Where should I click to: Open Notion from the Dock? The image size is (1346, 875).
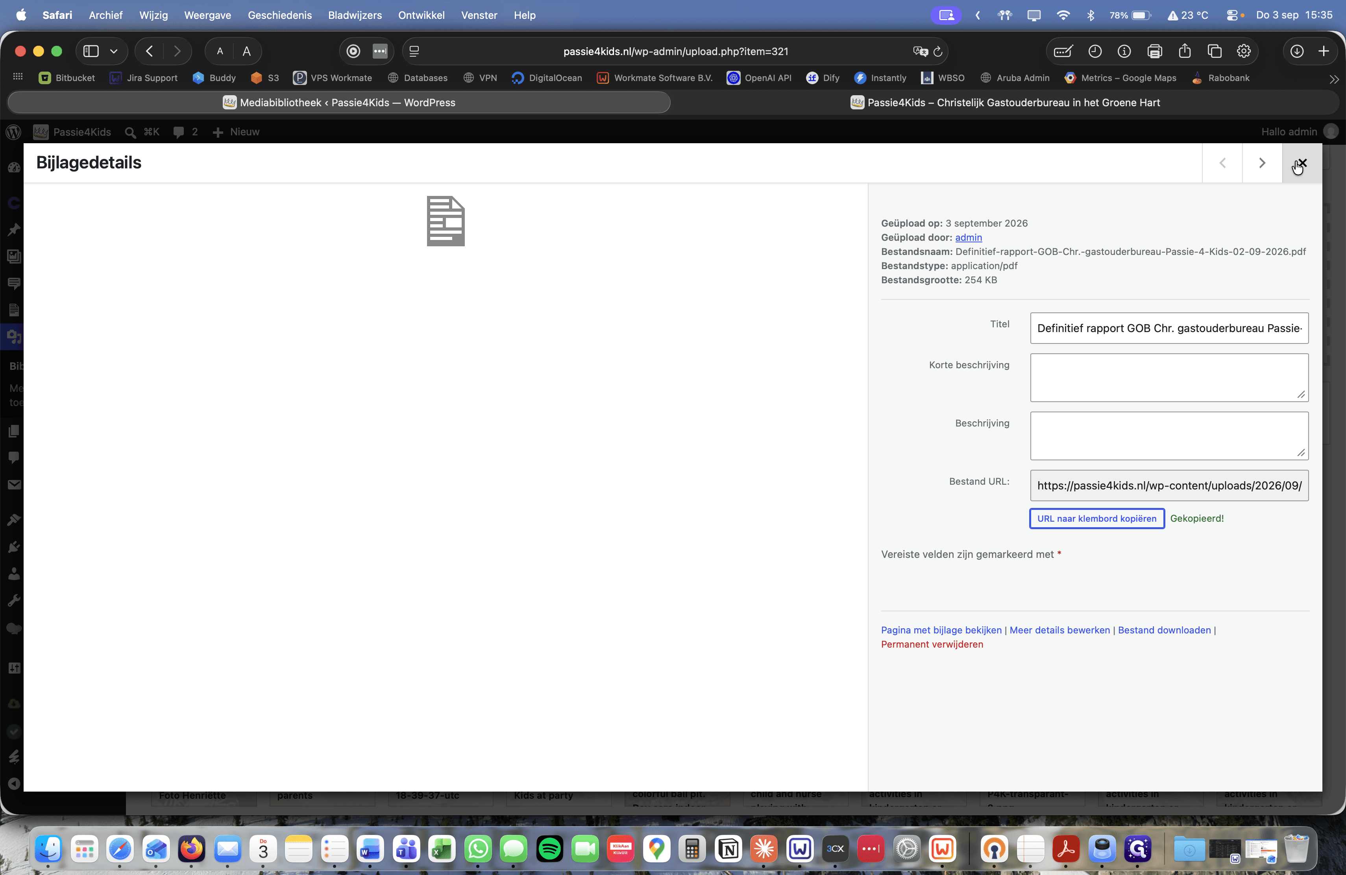pyautogui.click(x=728, y=848)
